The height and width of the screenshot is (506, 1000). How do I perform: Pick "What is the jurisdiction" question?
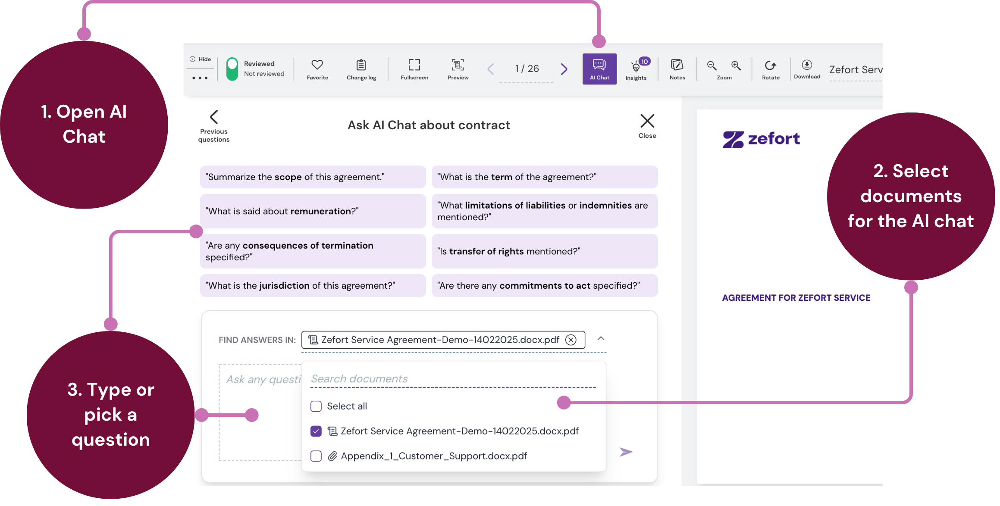click(313, 286)
